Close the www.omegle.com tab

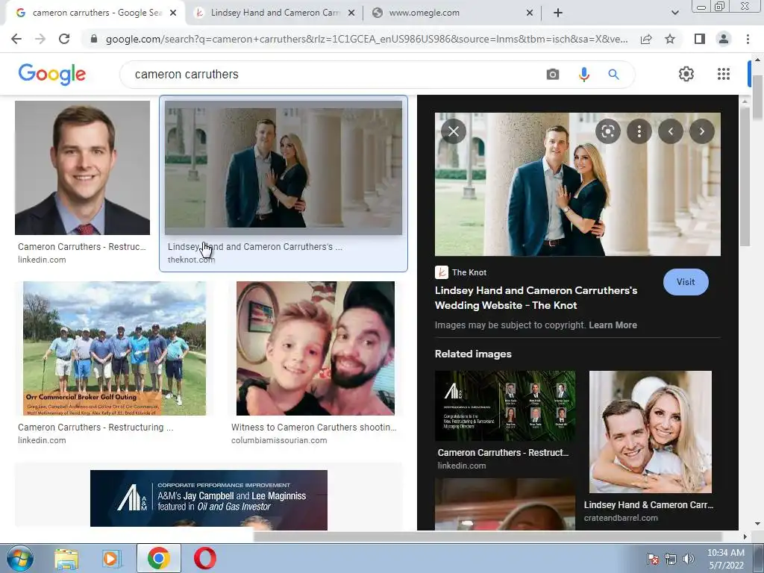click(x=530, y=13)
